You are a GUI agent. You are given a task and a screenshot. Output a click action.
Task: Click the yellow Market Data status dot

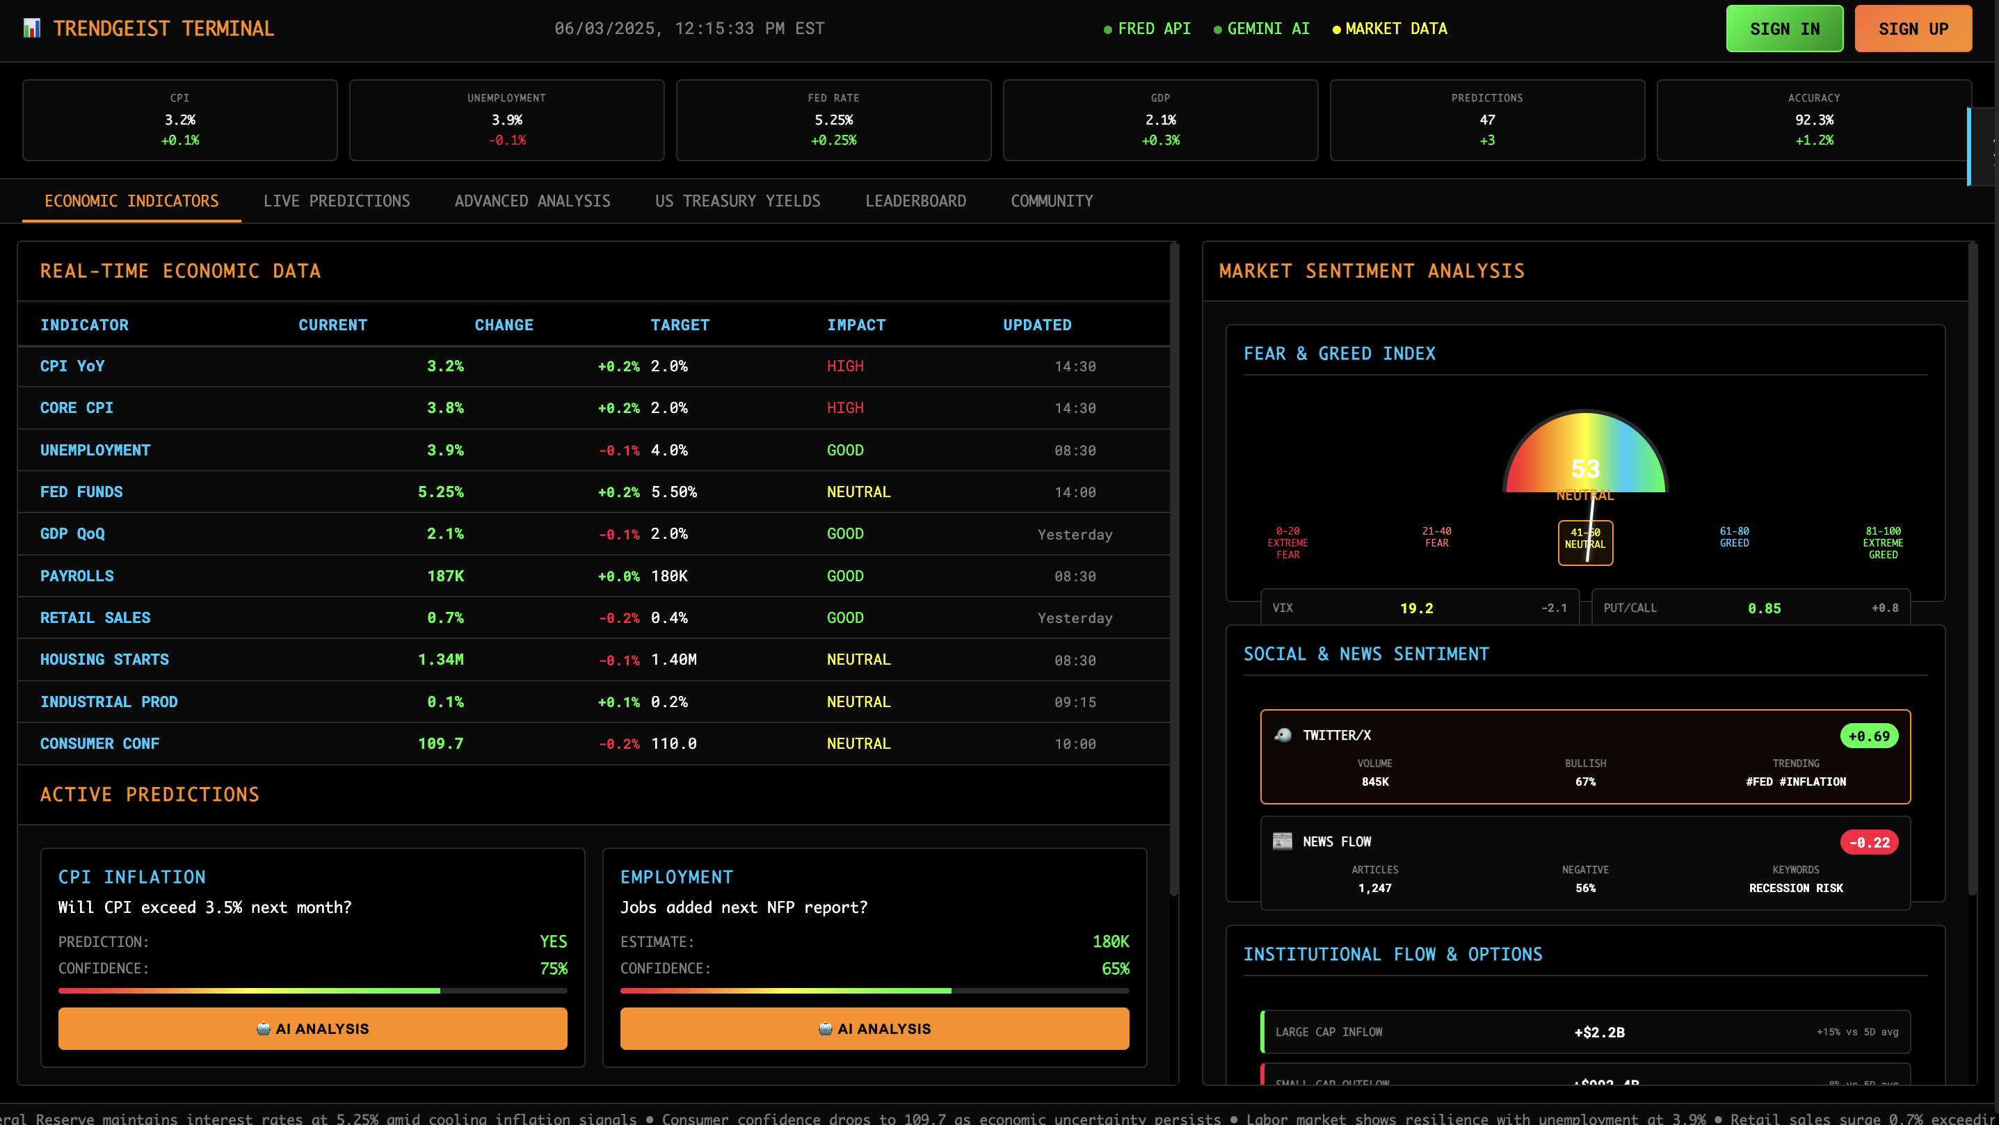click(1336, 29)
